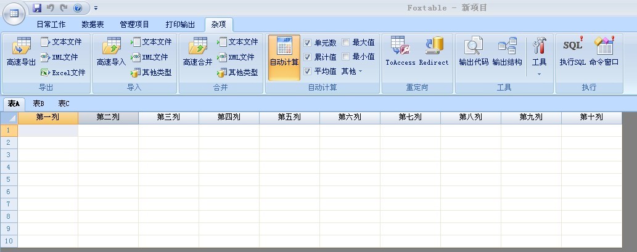Select the 第二列 column header
This screenshot has width=637, height=252.
point(108,118)
